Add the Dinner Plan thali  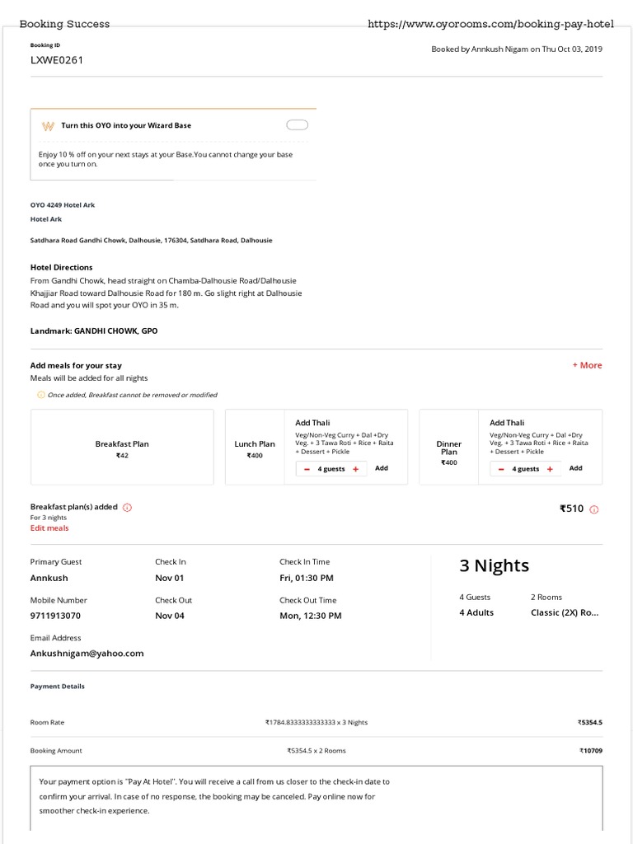pyautogui.click(x=575, y=468)
